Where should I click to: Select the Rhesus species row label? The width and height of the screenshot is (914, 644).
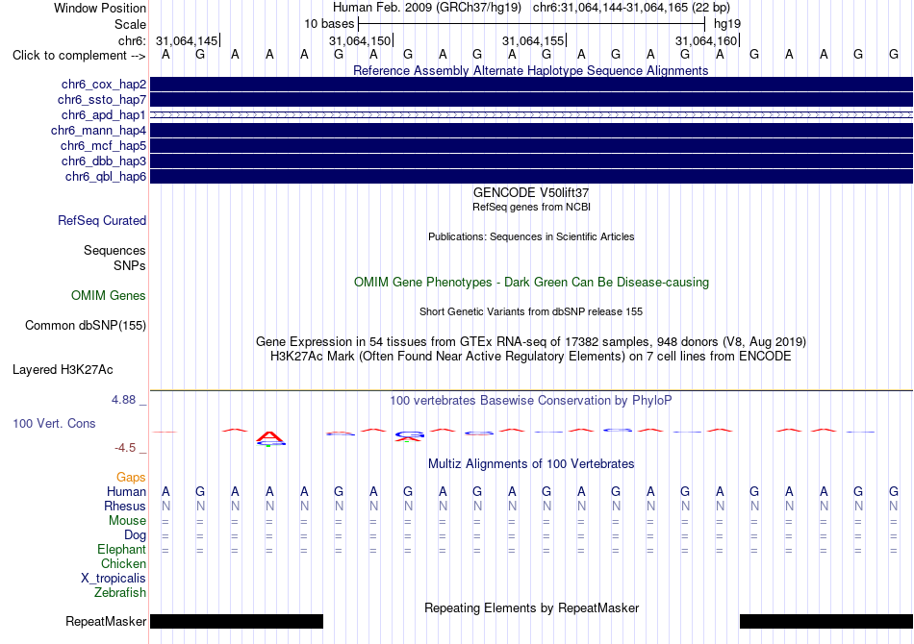point(125,506)
